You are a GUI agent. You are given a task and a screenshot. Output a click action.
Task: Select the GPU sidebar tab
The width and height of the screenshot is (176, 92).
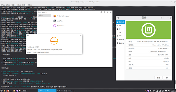click(x=120, y=29)
